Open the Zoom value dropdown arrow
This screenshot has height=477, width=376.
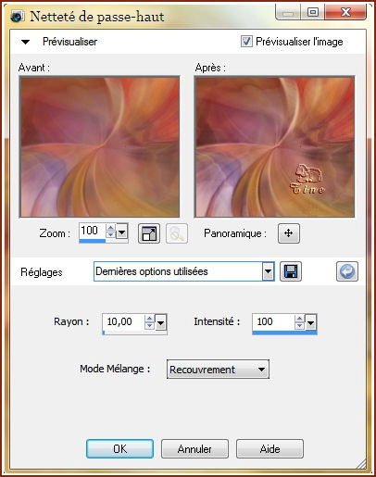tap(121, 232)
